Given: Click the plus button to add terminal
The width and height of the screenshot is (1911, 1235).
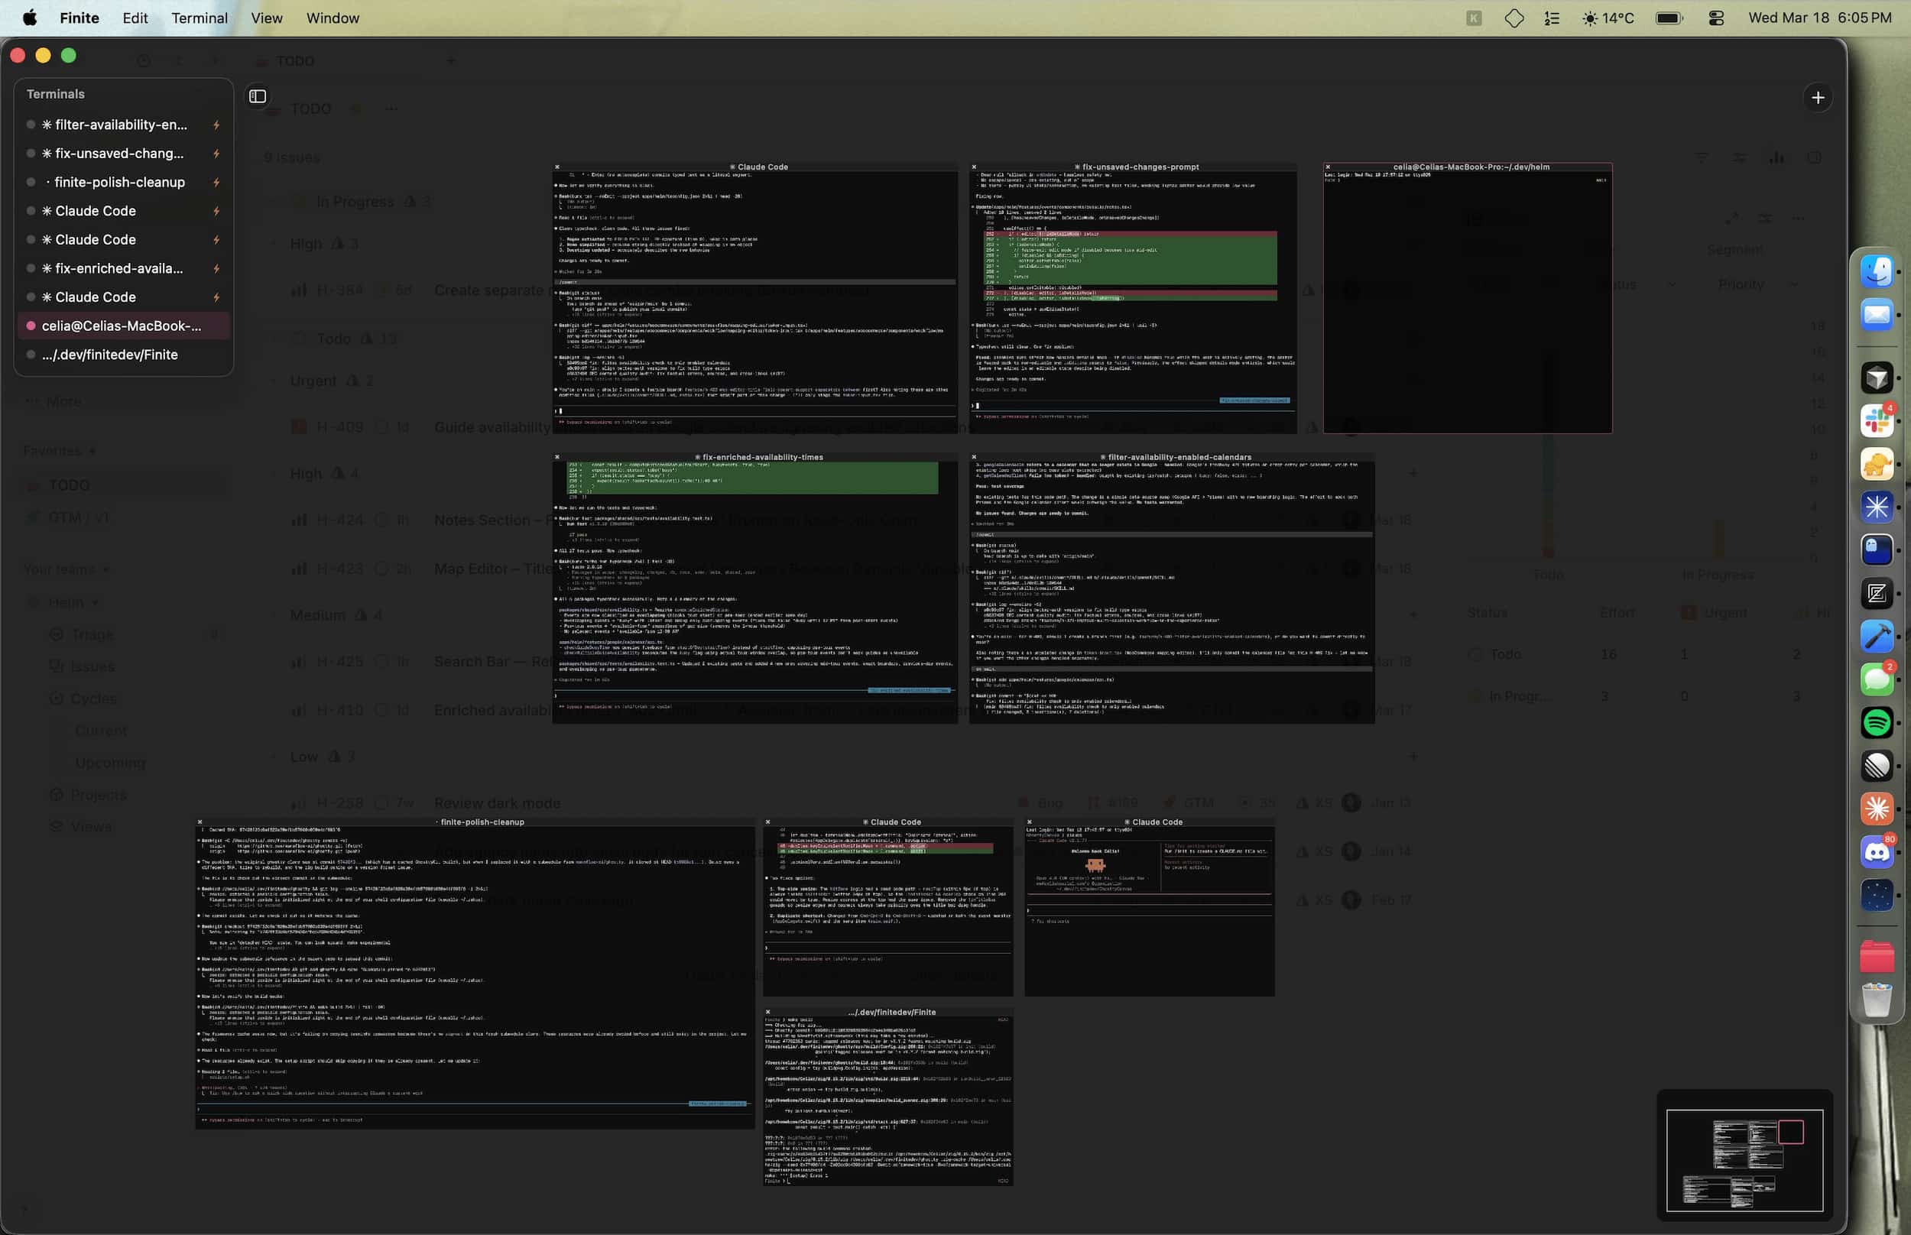Looking at the screenshot, I should (x=1817, y=97).
